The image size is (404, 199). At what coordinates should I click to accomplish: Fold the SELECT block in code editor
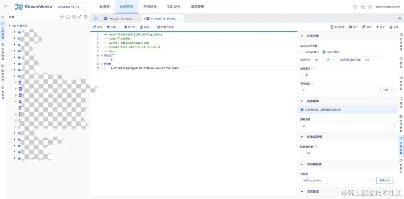coord(102,56)
